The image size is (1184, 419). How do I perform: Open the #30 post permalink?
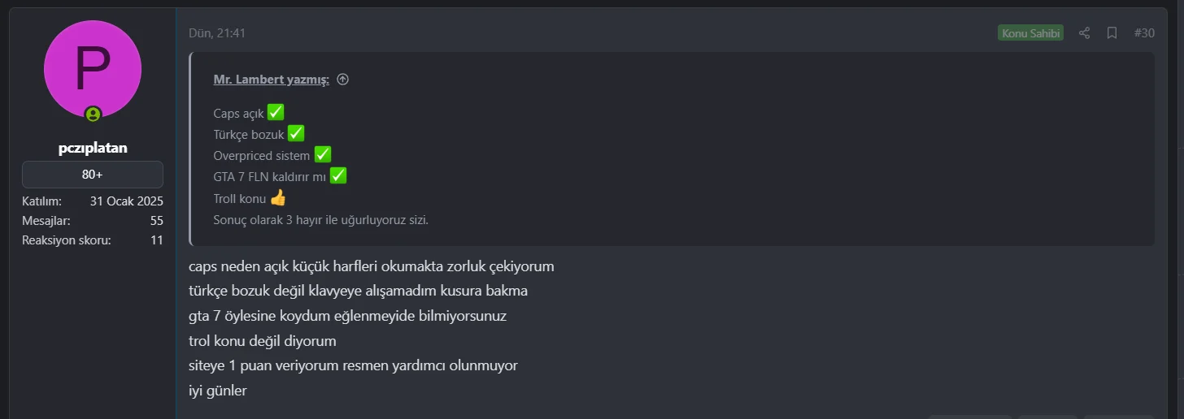1144,33
